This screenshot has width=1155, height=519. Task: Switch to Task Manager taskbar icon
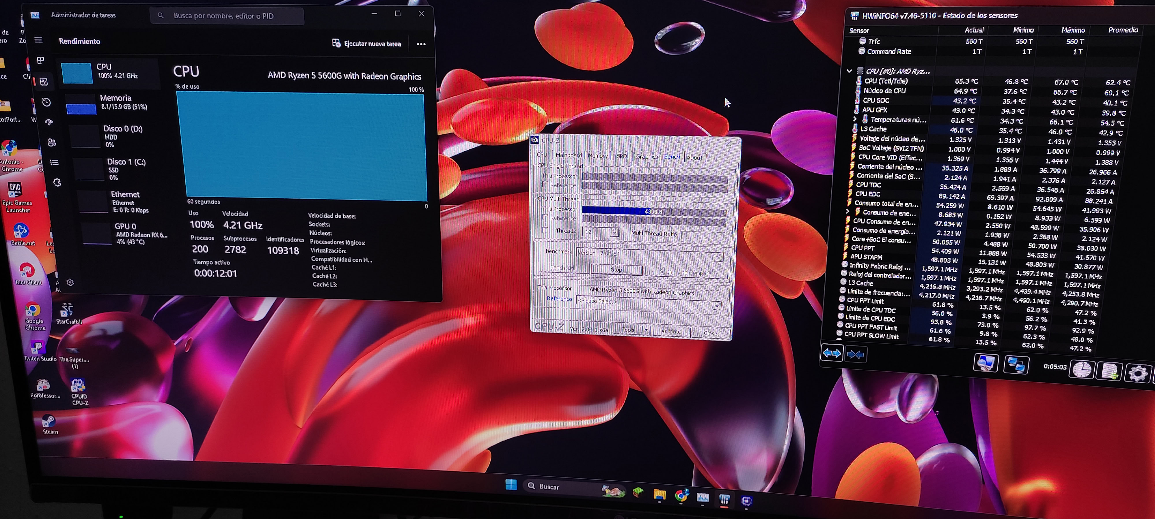click(x=703, y=497)
